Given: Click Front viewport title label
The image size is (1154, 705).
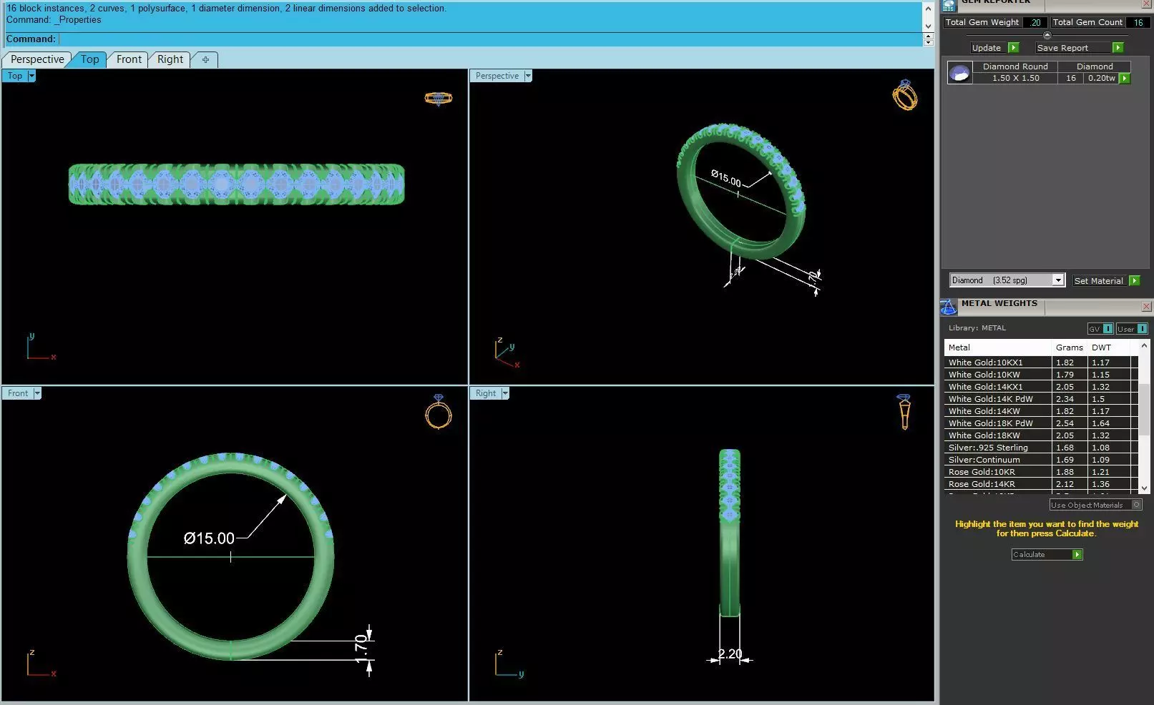Looking at the screenshot, I should point(18,393).
